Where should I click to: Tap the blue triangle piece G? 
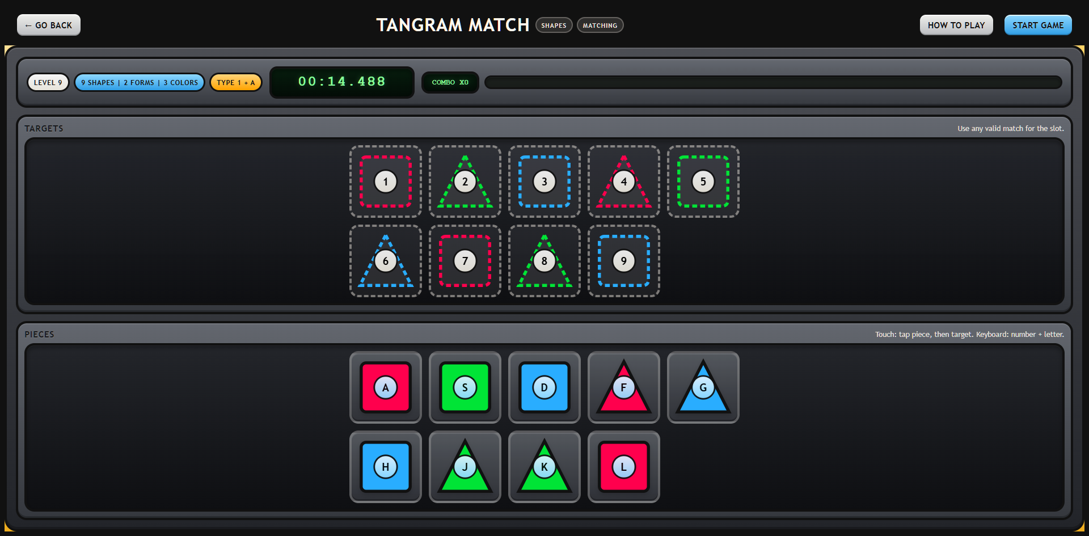pos(703,387)
